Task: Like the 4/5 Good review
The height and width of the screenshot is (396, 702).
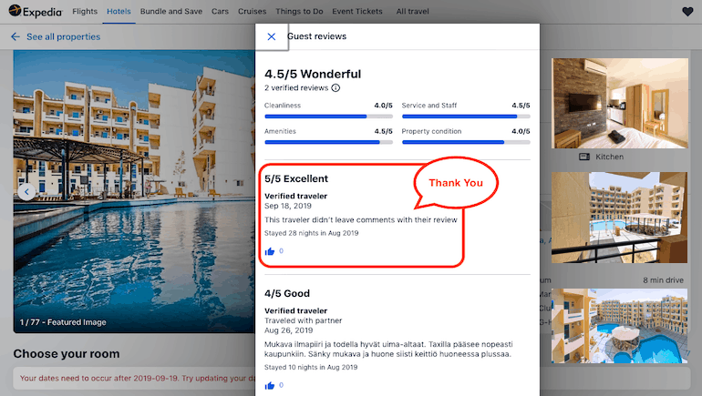Action: coord(270,385)
